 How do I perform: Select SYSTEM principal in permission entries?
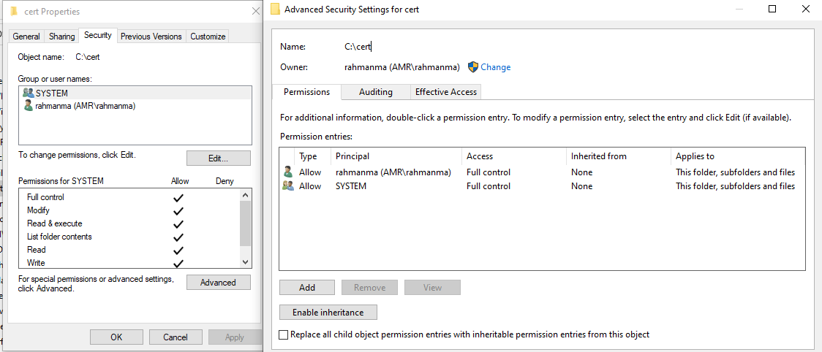(351, 186)
